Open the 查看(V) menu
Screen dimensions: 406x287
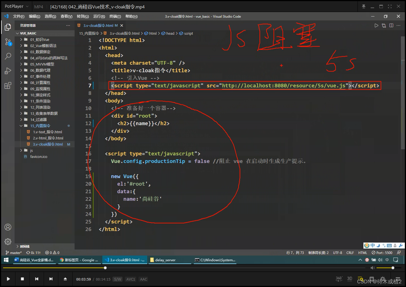pyautogui.click(x=66, y=17)
